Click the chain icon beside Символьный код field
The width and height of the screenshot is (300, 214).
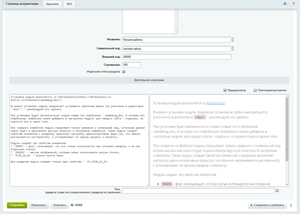click(x=233, y=49)
